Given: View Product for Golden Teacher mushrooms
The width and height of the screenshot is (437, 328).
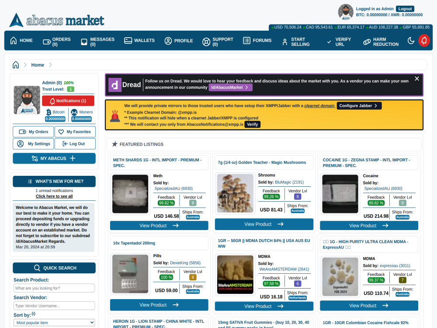Looking at the screenshot, I should click(264, 224).
